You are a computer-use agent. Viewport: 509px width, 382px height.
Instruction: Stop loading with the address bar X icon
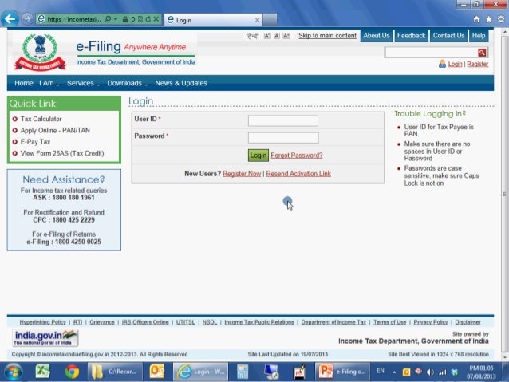point(156,19)
